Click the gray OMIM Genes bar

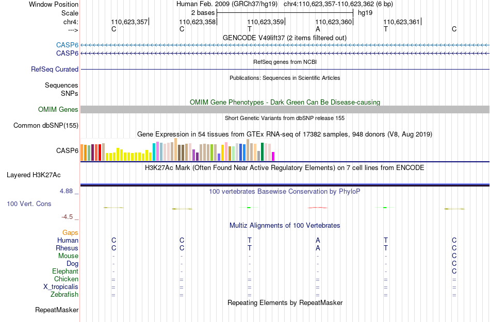click(285, 110)
